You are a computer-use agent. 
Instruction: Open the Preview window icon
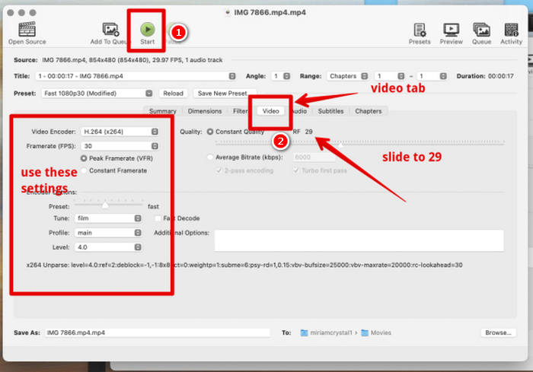(x=451, y=30)
